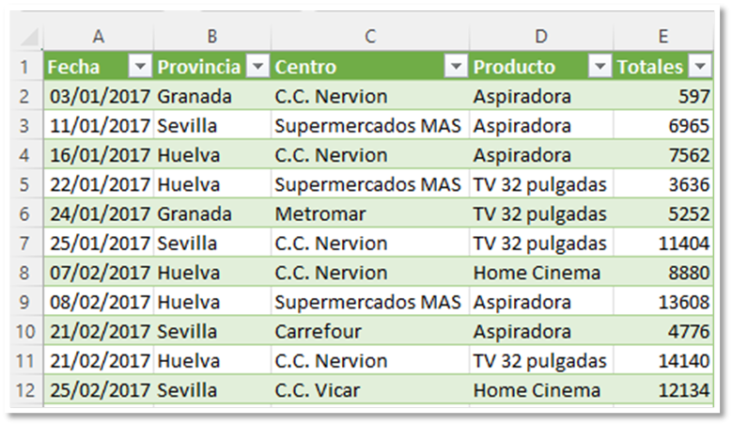The width and height of the screenshot is (732, 425).
Task: Select column A header
Action: tap(98, 37)
